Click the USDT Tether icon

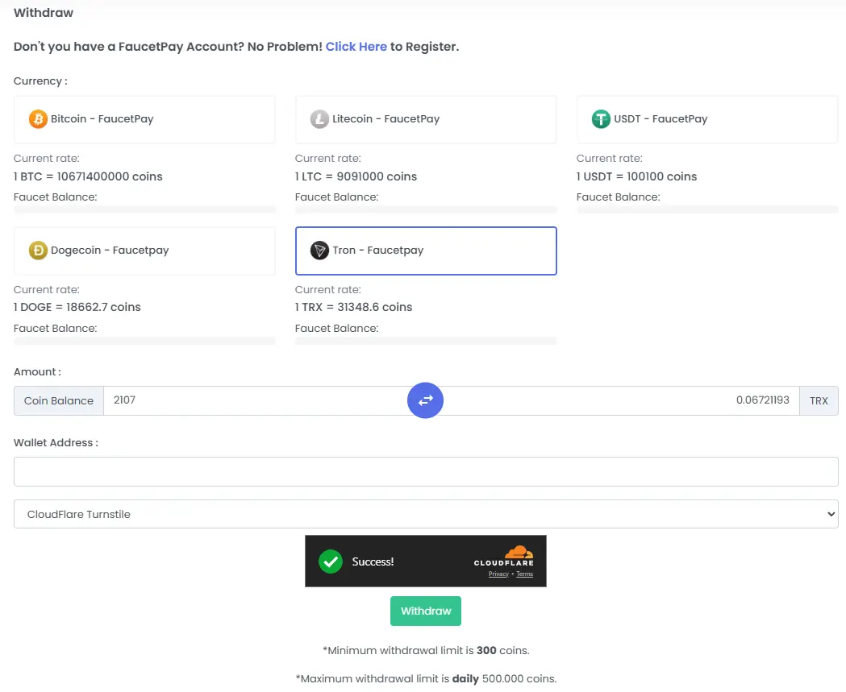(600, 118)
